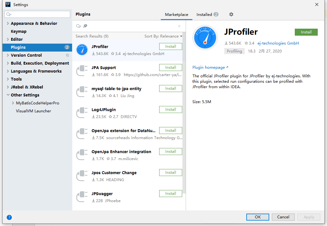Click the search magnifier in plugin search
This screenshot has height=226, width=327.
[x=78, y=26]
